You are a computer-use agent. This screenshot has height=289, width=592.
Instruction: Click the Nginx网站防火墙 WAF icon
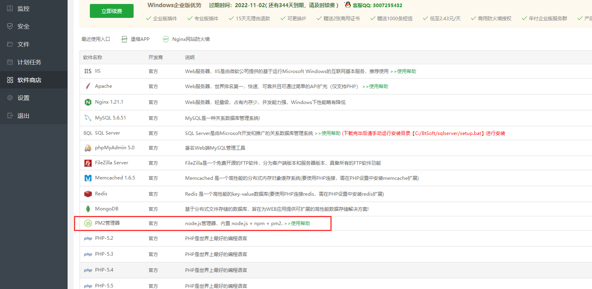pyautogui.click(x=166, y=39)
